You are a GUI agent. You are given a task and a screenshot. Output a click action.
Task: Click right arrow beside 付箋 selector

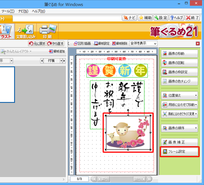[64, 61]
